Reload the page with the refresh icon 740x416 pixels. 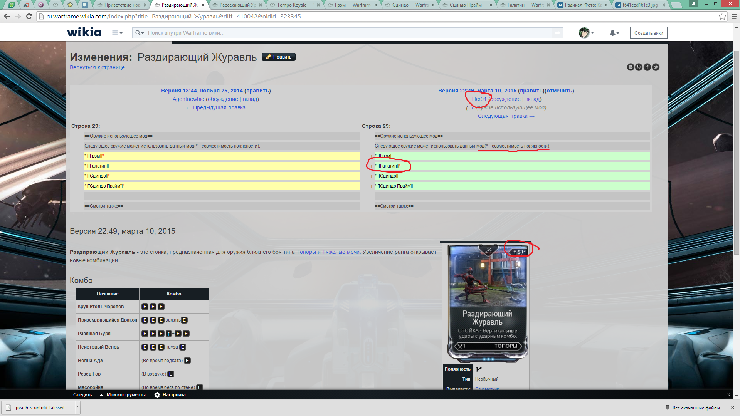29,17
